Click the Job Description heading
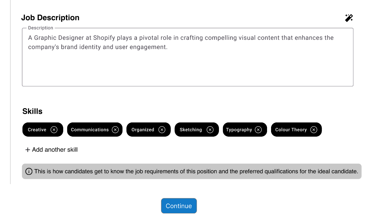 pos(50,18)
